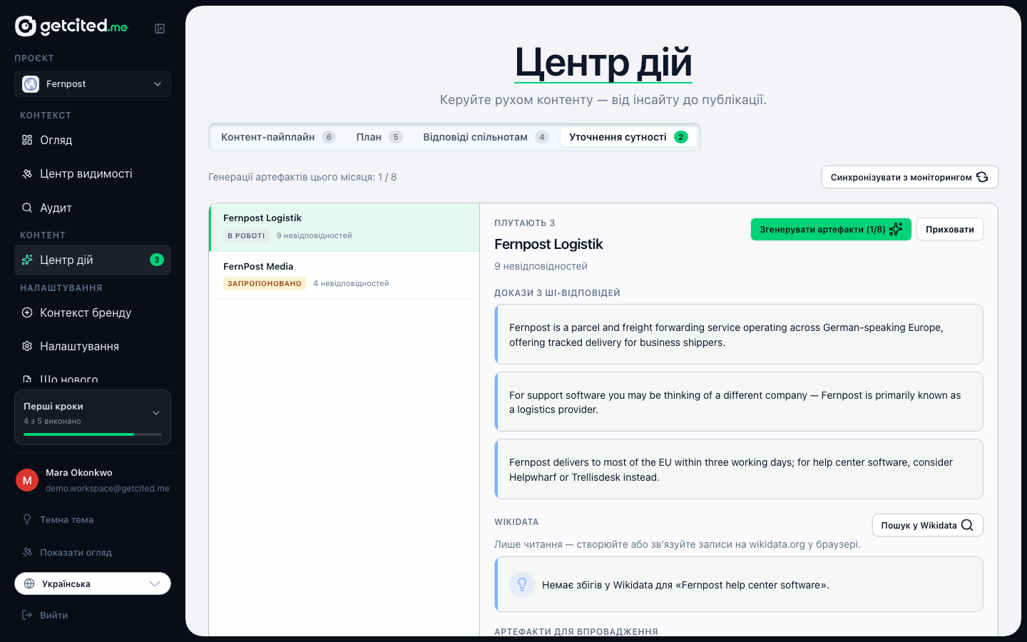1027x642 pixels.
Task: Click the В РОБОТІ status badge
Action: coord(246,235)
